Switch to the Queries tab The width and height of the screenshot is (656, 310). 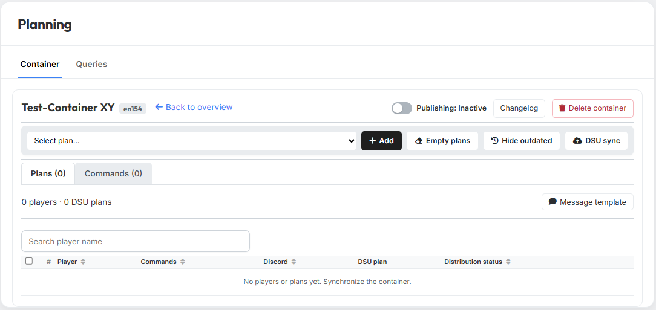[91, 64]
